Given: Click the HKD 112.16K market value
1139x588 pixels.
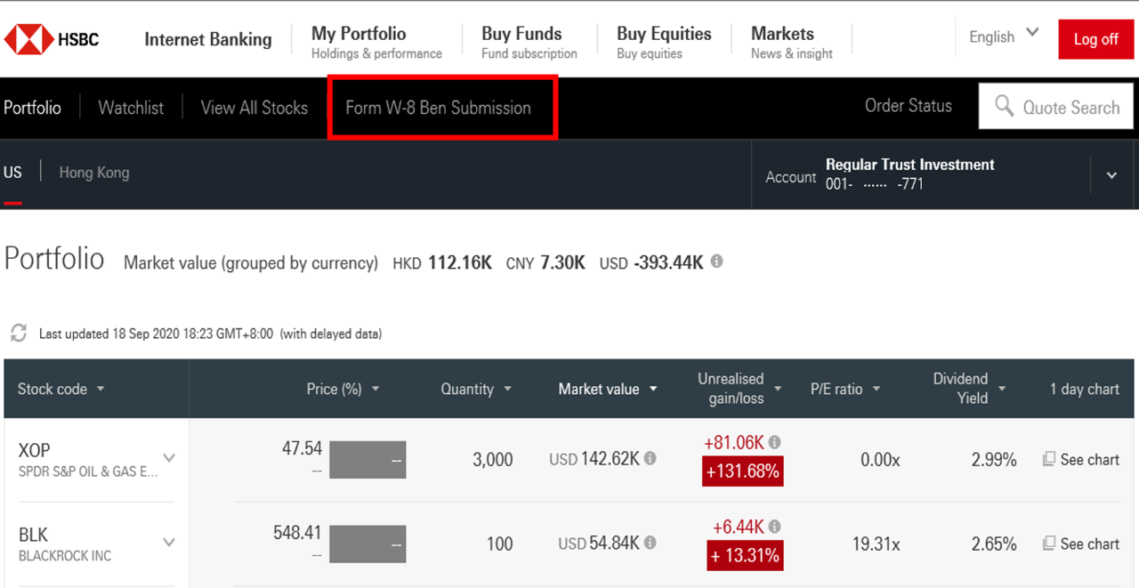Looking at the screenshot, I should click(x=442, y=263).
